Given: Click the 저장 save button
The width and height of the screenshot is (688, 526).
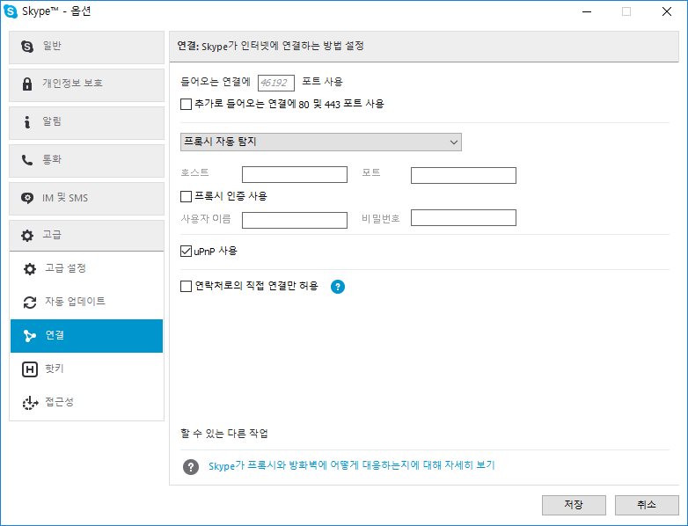Looking at the screenshot, I should (574, 506).
